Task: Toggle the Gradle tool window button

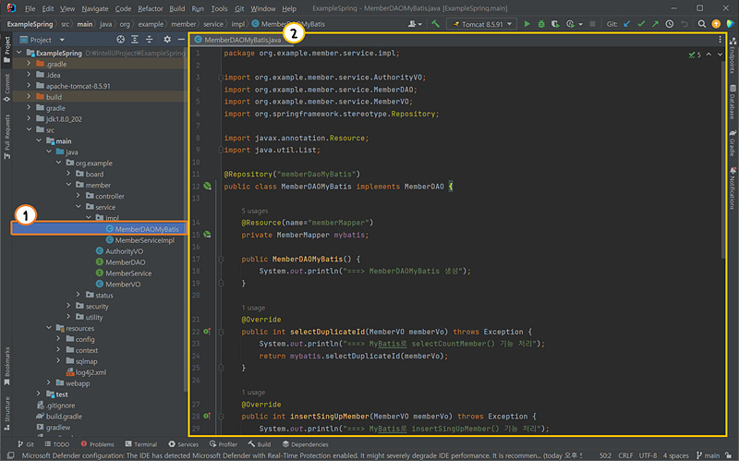Action: [733, 143]
